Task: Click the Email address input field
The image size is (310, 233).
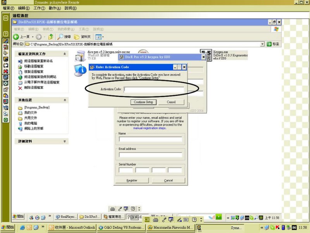Action: coord(150,155)
